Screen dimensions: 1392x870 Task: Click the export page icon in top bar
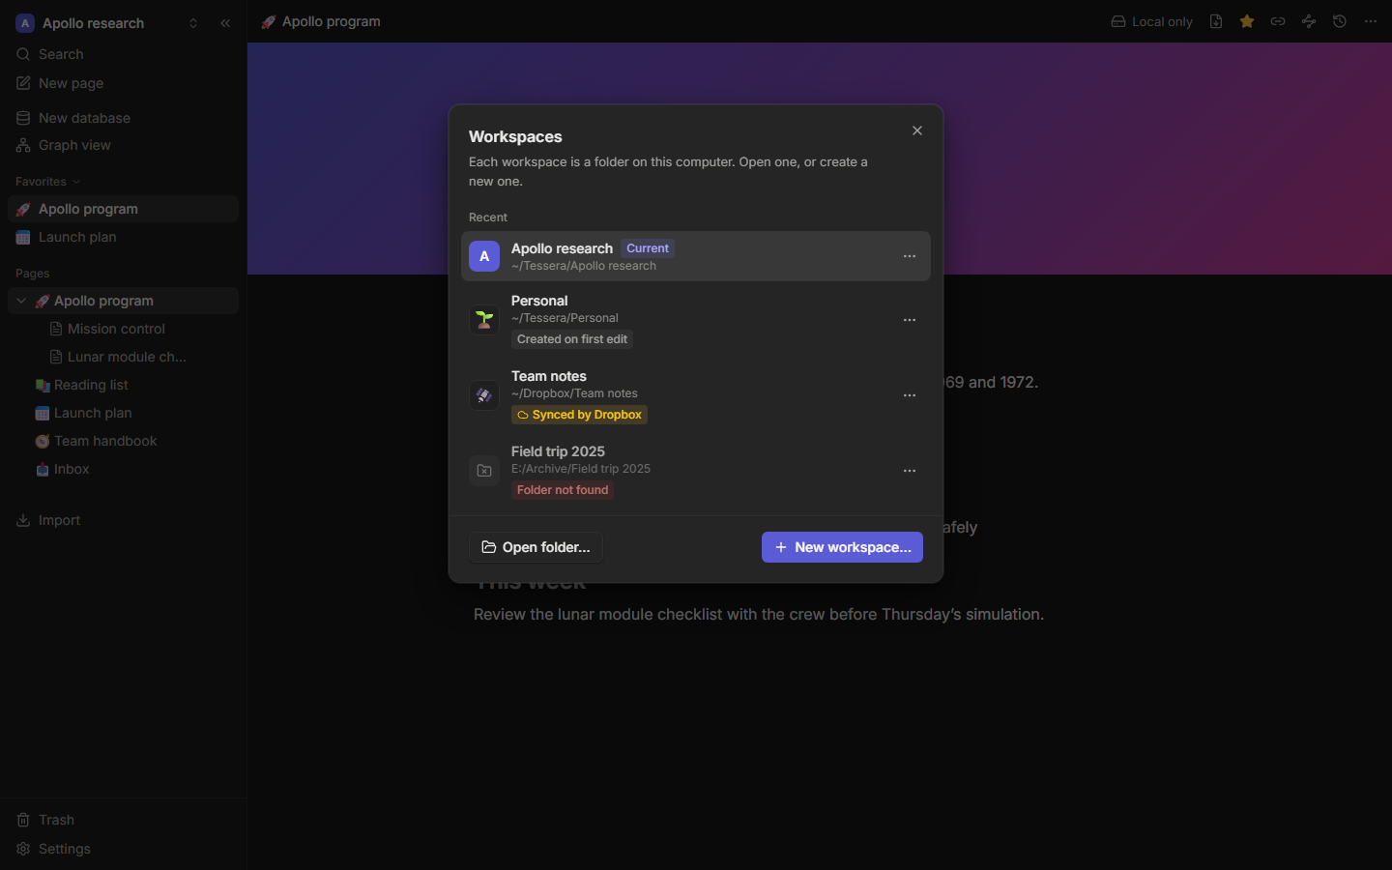(1216, 21)
